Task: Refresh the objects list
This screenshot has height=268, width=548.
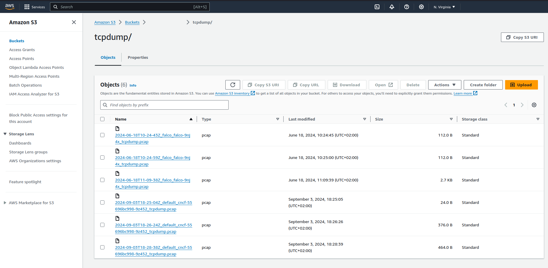Action: 232,85
